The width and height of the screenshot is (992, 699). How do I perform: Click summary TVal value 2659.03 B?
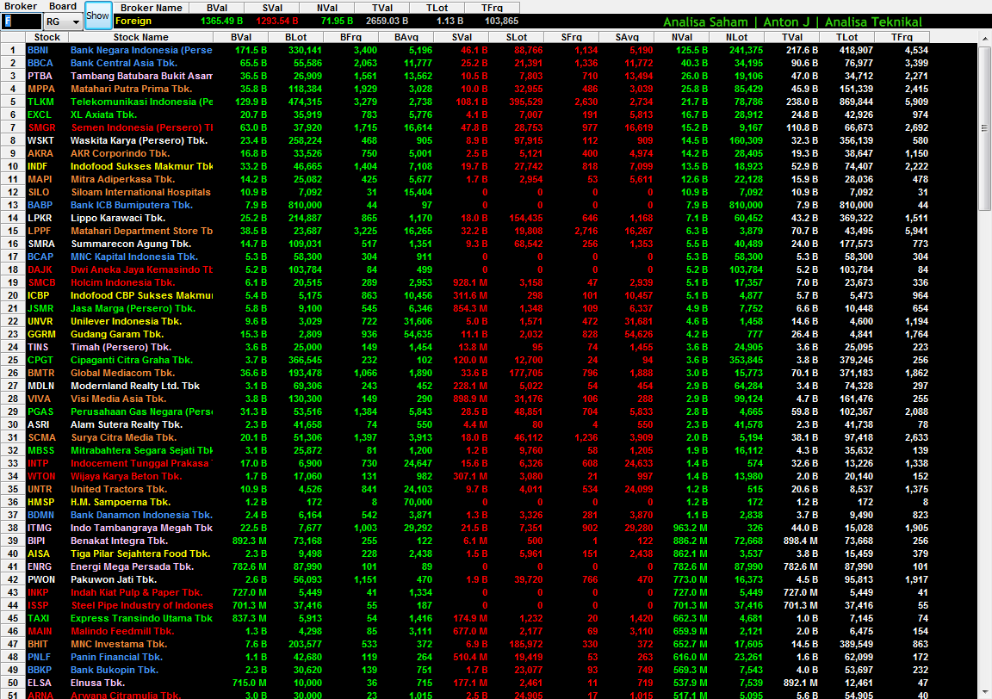pyautogui.click(x=387, y=21)
